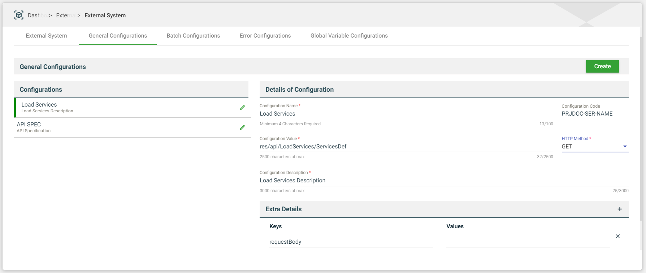
Task: Click the Configuration Name input field
Action: [x=406, y=114]
